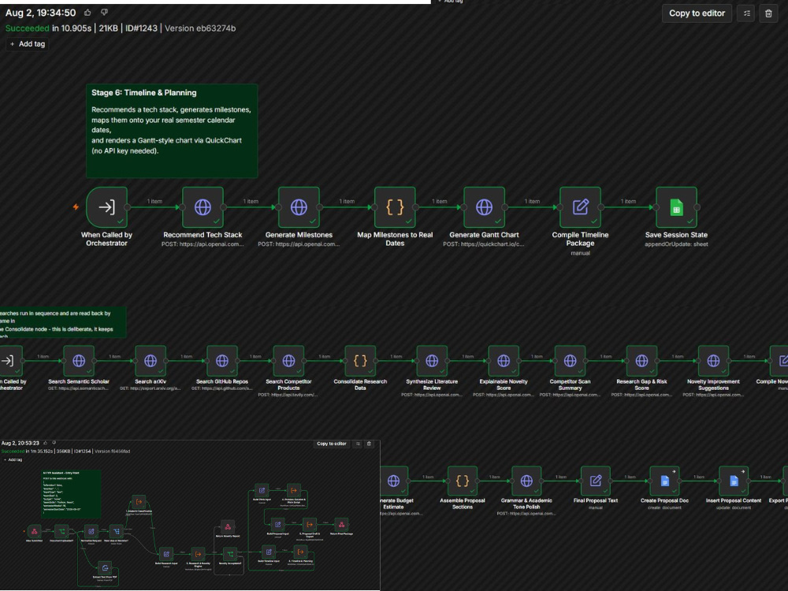The image size is (788, 591).
Task: Select the Novelty Improvement Suggestions node
Action: click(x=713, y=361)
